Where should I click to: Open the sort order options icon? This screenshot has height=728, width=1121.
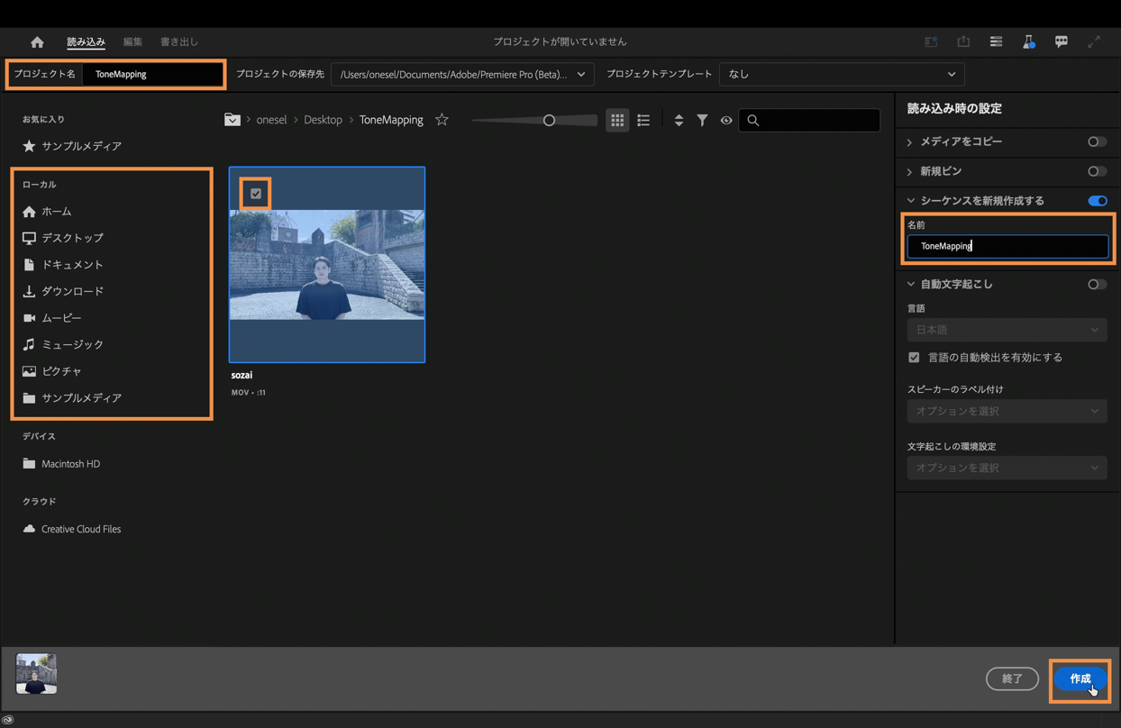679,120
